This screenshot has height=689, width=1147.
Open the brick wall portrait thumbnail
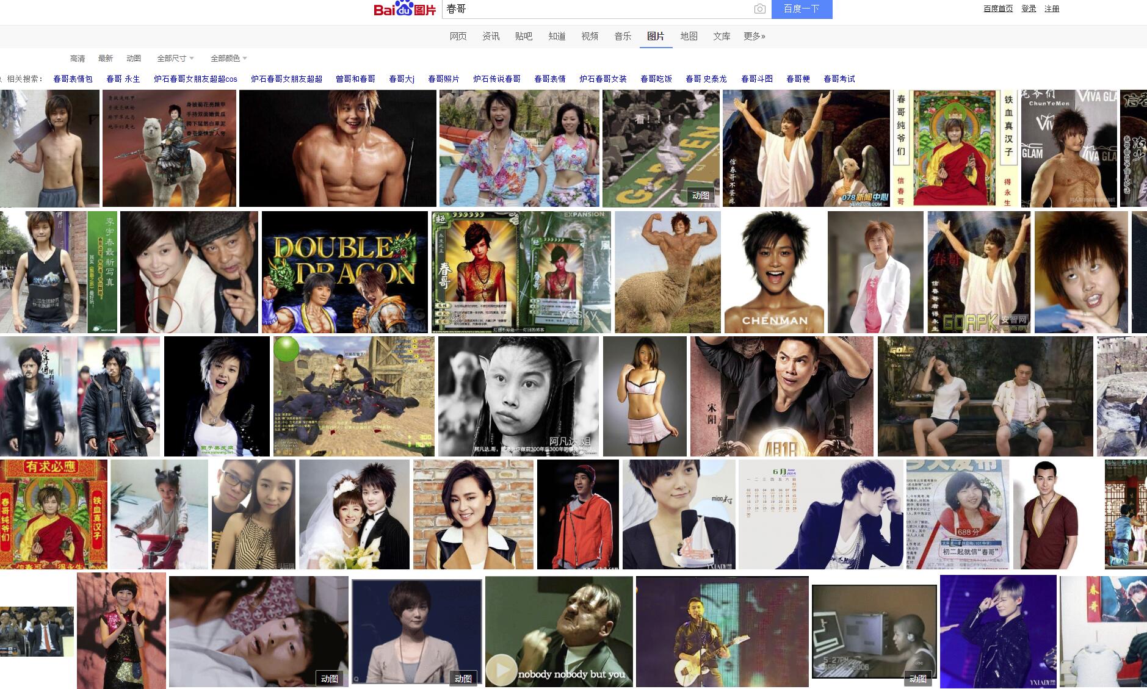(473, 514)
